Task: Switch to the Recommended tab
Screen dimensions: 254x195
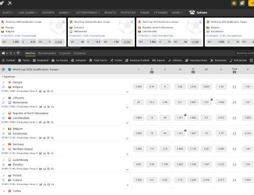Action: pos(47,53)
